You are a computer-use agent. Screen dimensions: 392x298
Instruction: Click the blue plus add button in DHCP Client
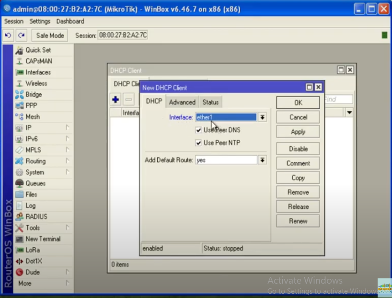115,100
